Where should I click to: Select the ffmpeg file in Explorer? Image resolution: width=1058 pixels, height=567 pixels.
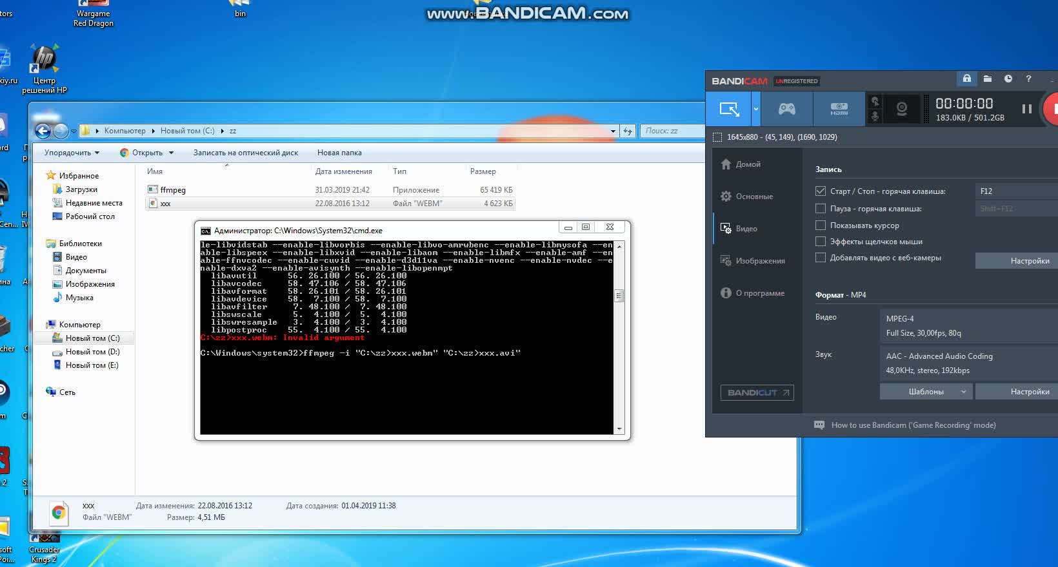[330, 190]
